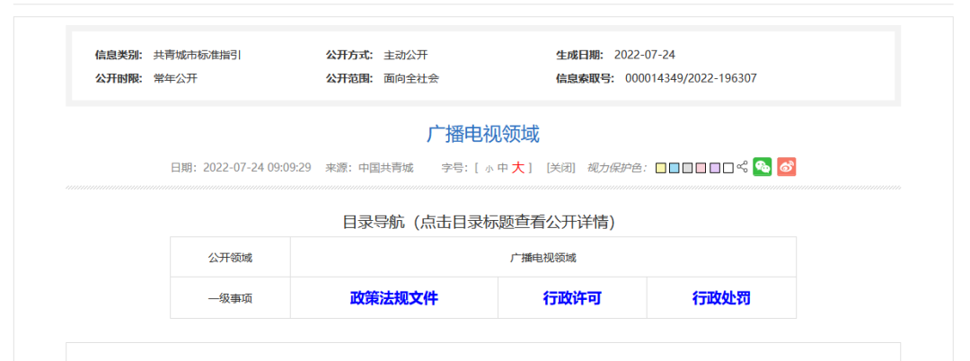
Task: Click the 广播电视领域 table cell
Action: tap(542, 258)
